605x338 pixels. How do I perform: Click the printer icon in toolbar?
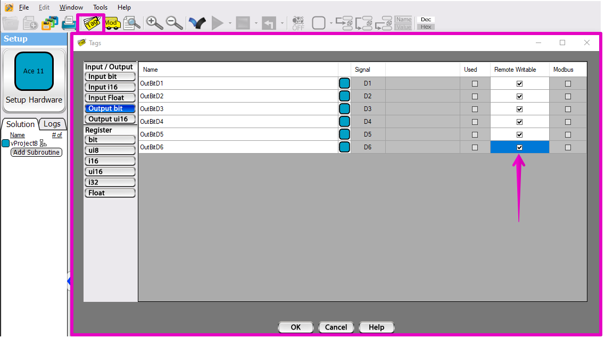[69, 23]
